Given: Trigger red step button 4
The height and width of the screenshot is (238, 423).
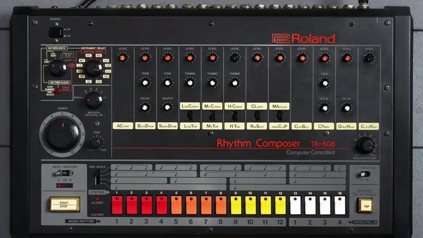Looking at the screenshot, I should (x=161, y=205).
